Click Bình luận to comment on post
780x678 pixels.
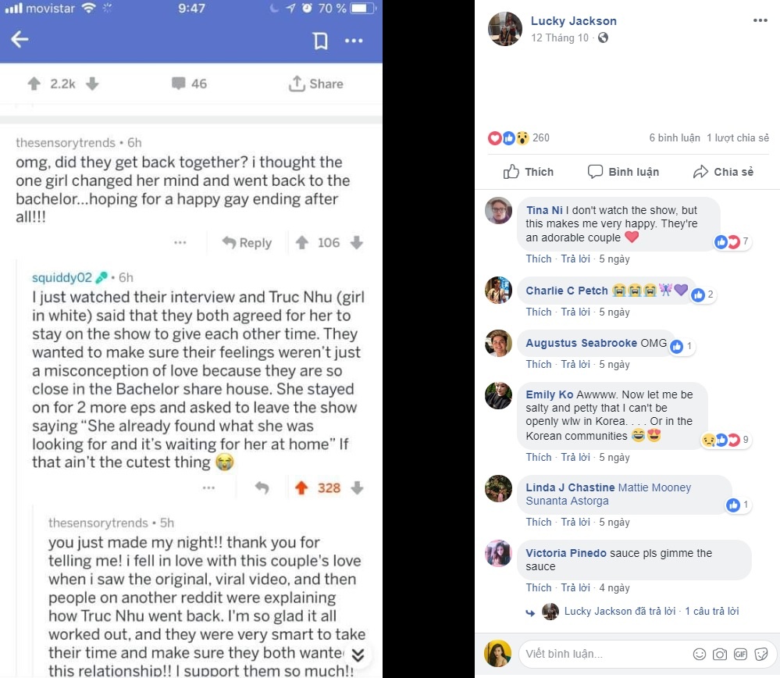(x=623, y=172)
